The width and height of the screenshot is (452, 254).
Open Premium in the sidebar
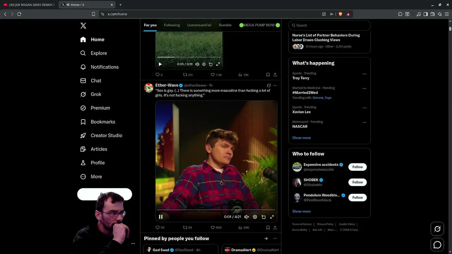pos(95,108)
